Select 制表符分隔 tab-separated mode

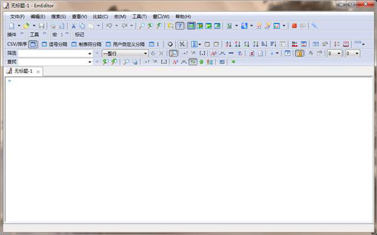87,44
